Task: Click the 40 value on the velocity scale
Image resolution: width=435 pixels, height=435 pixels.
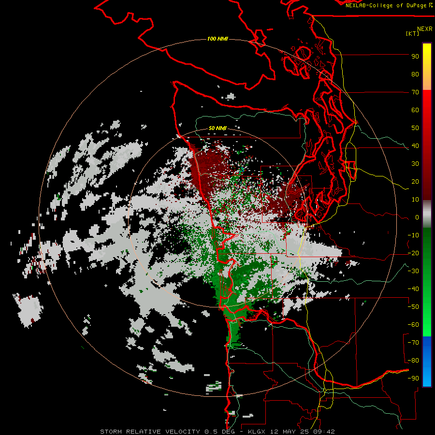Action: 415,146
